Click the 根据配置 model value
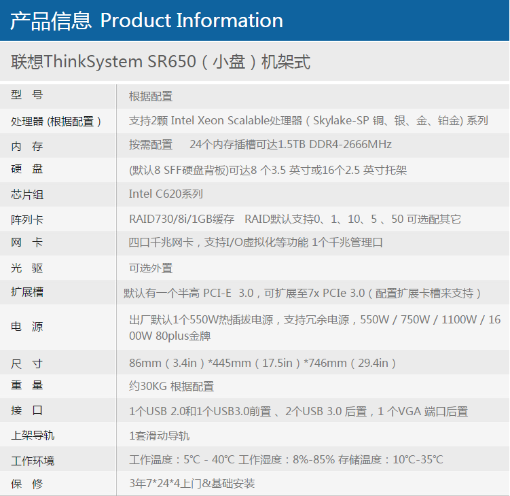The height and width of the screenshot is (496, 510). (151, 96)
